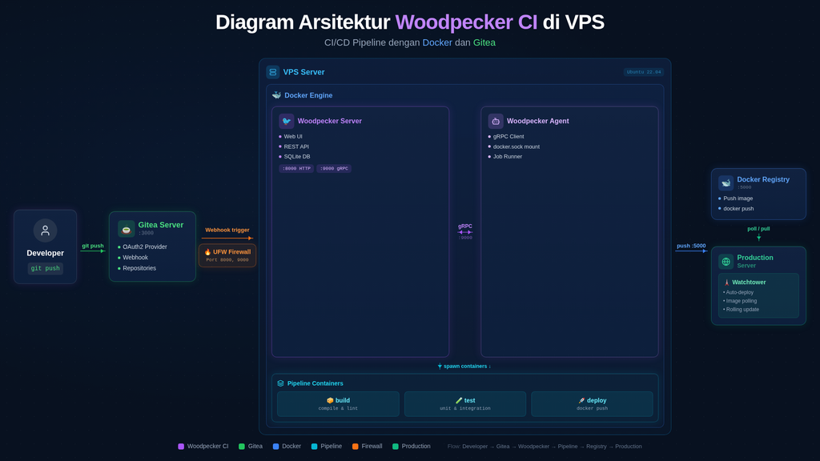Image resolution: width=820 pixels, height=461 pixels.
Task: Click the orange Firewall legend swatch
Action: coord(355,447)
